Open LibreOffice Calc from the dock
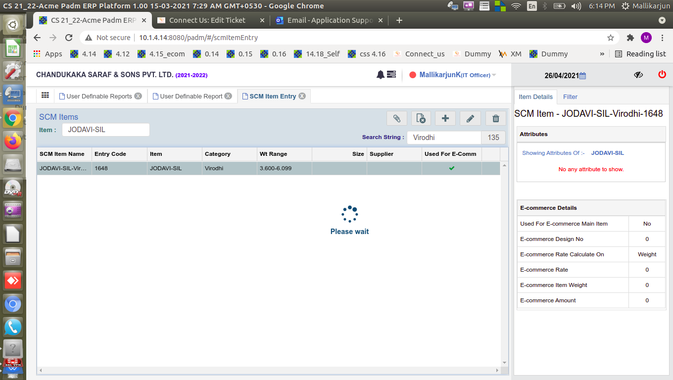This screenshot has width=673, height=380. 13,49
